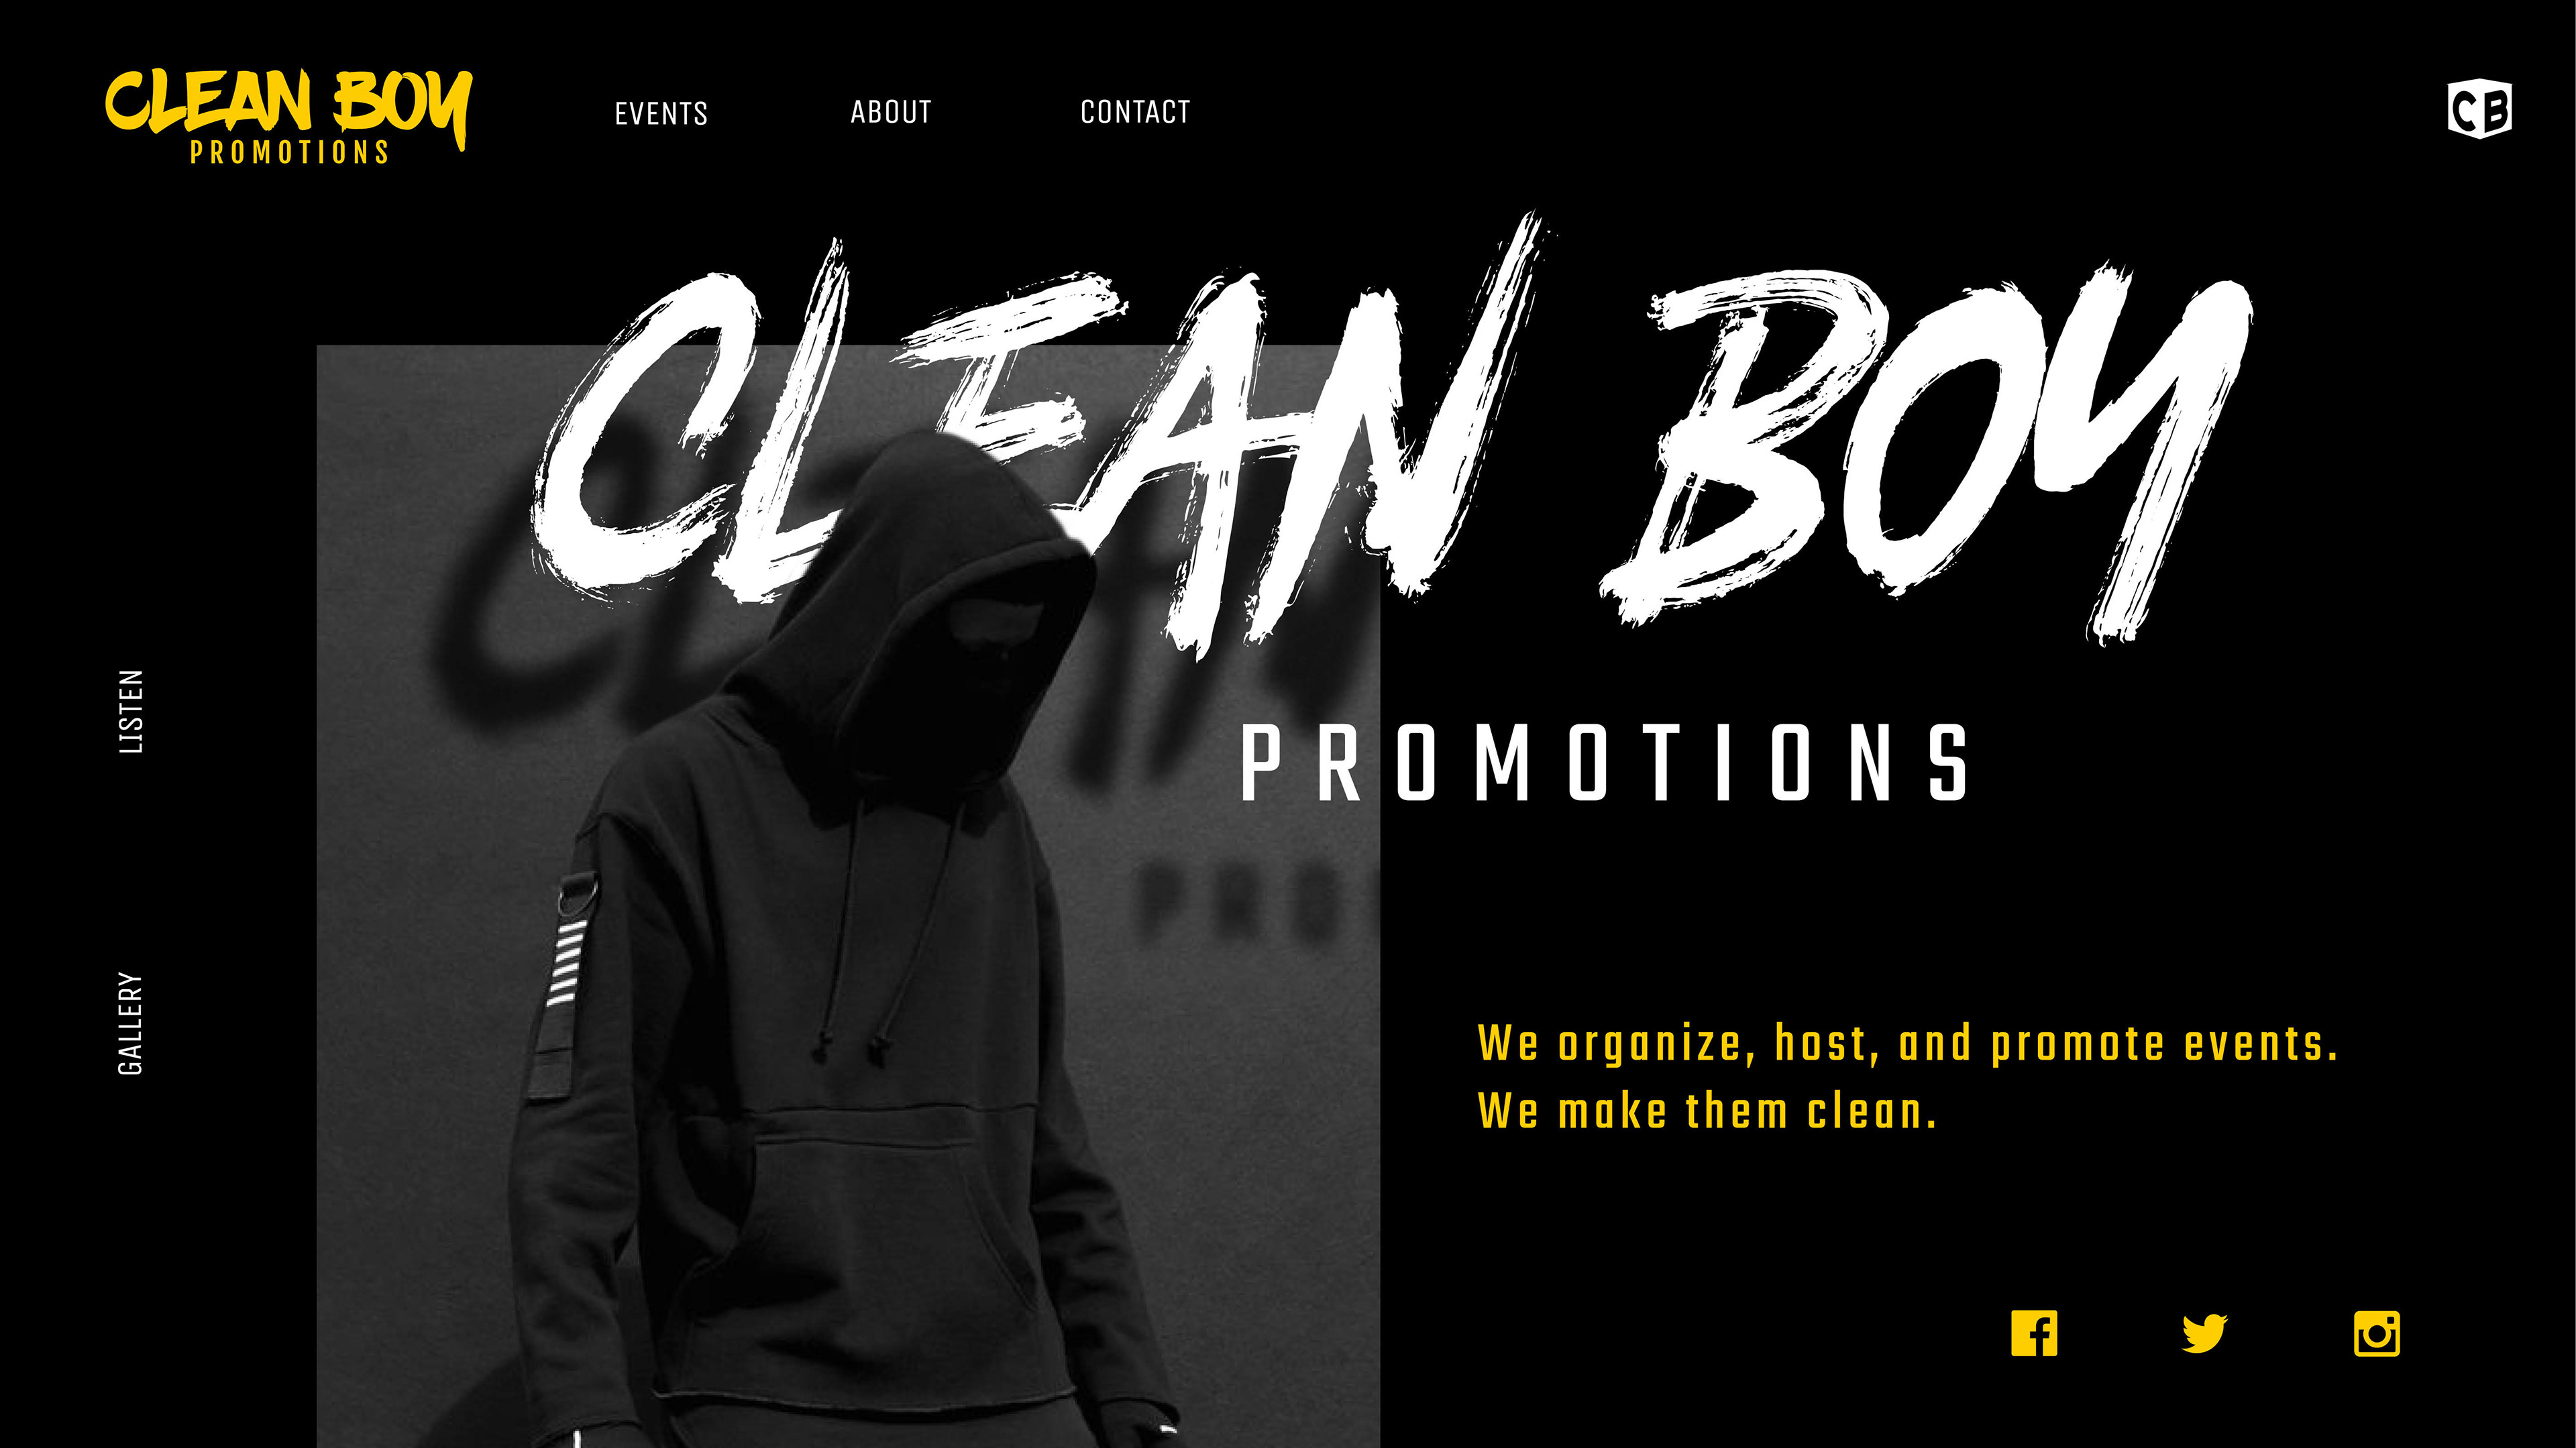Click the word BOY in hero headline

click(1925, 450)
